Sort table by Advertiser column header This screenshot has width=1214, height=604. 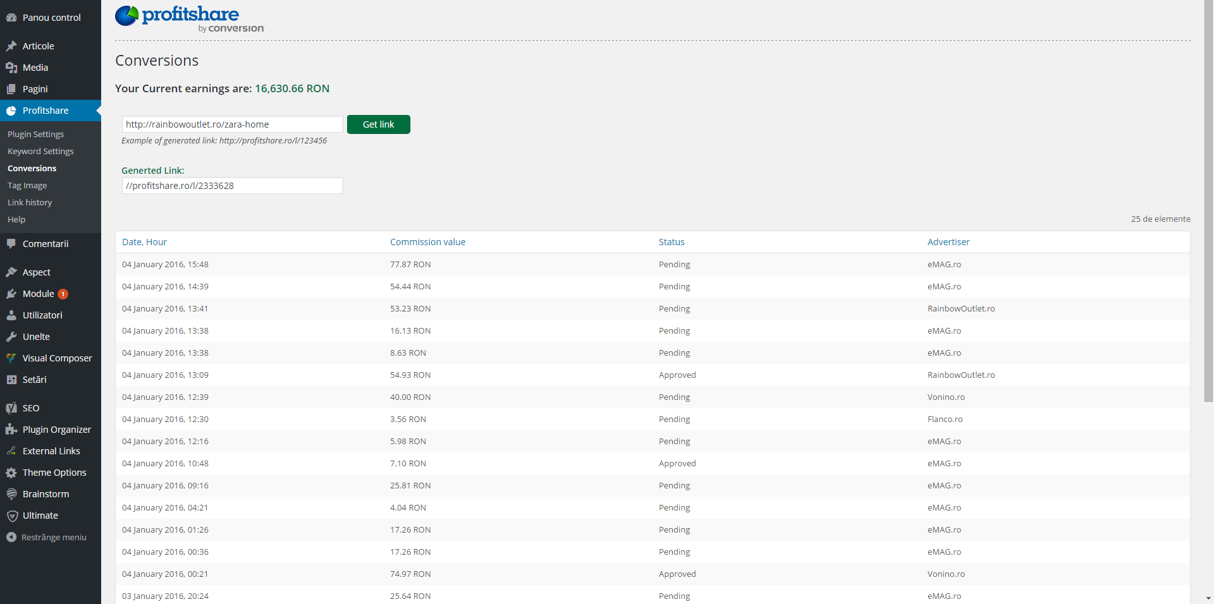[948, 242]
